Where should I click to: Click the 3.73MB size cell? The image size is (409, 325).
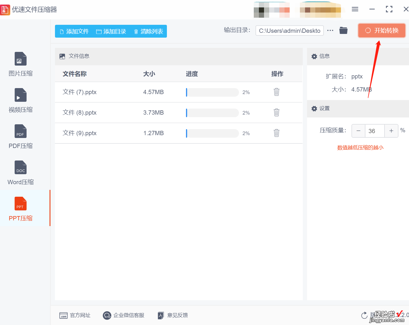pyautogui.click(x=154, y=113)
